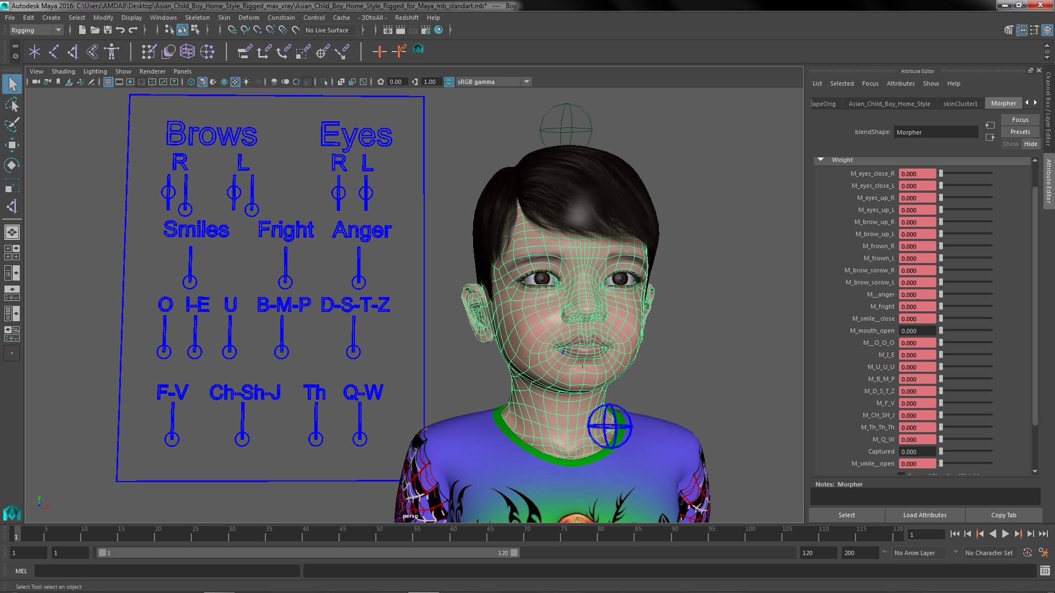Enable snap to grids magnet icon

tap(232, 30)
